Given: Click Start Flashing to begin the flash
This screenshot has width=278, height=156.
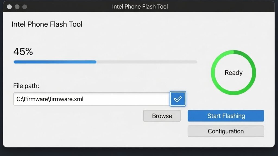Looking at the screenshot, I should pyautogui.click(x=226, y=116).
